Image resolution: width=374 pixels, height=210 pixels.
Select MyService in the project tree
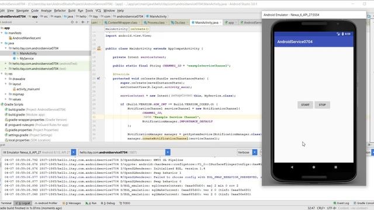26,58
